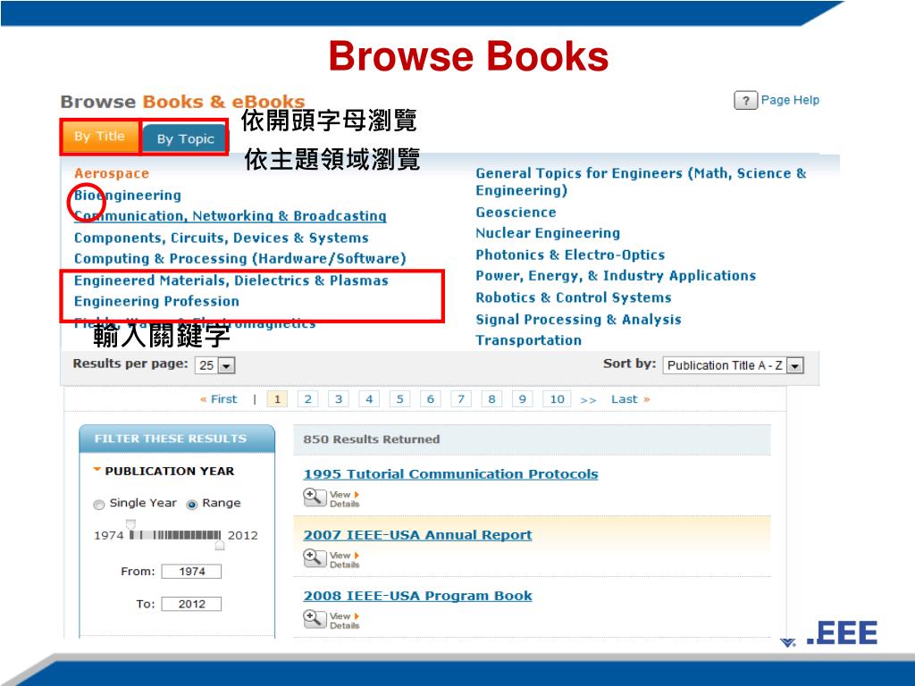The height and width of the screenshot is (686, 915).
Task: Open the Page Help question mark icon
Action: (745, 100)
